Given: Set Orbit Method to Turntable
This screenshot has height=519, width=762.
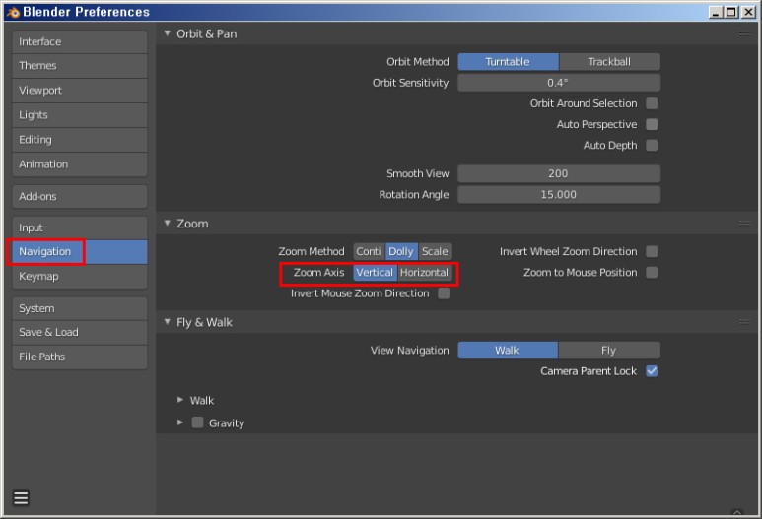Looking at the screenshot, I should (508, 62).
